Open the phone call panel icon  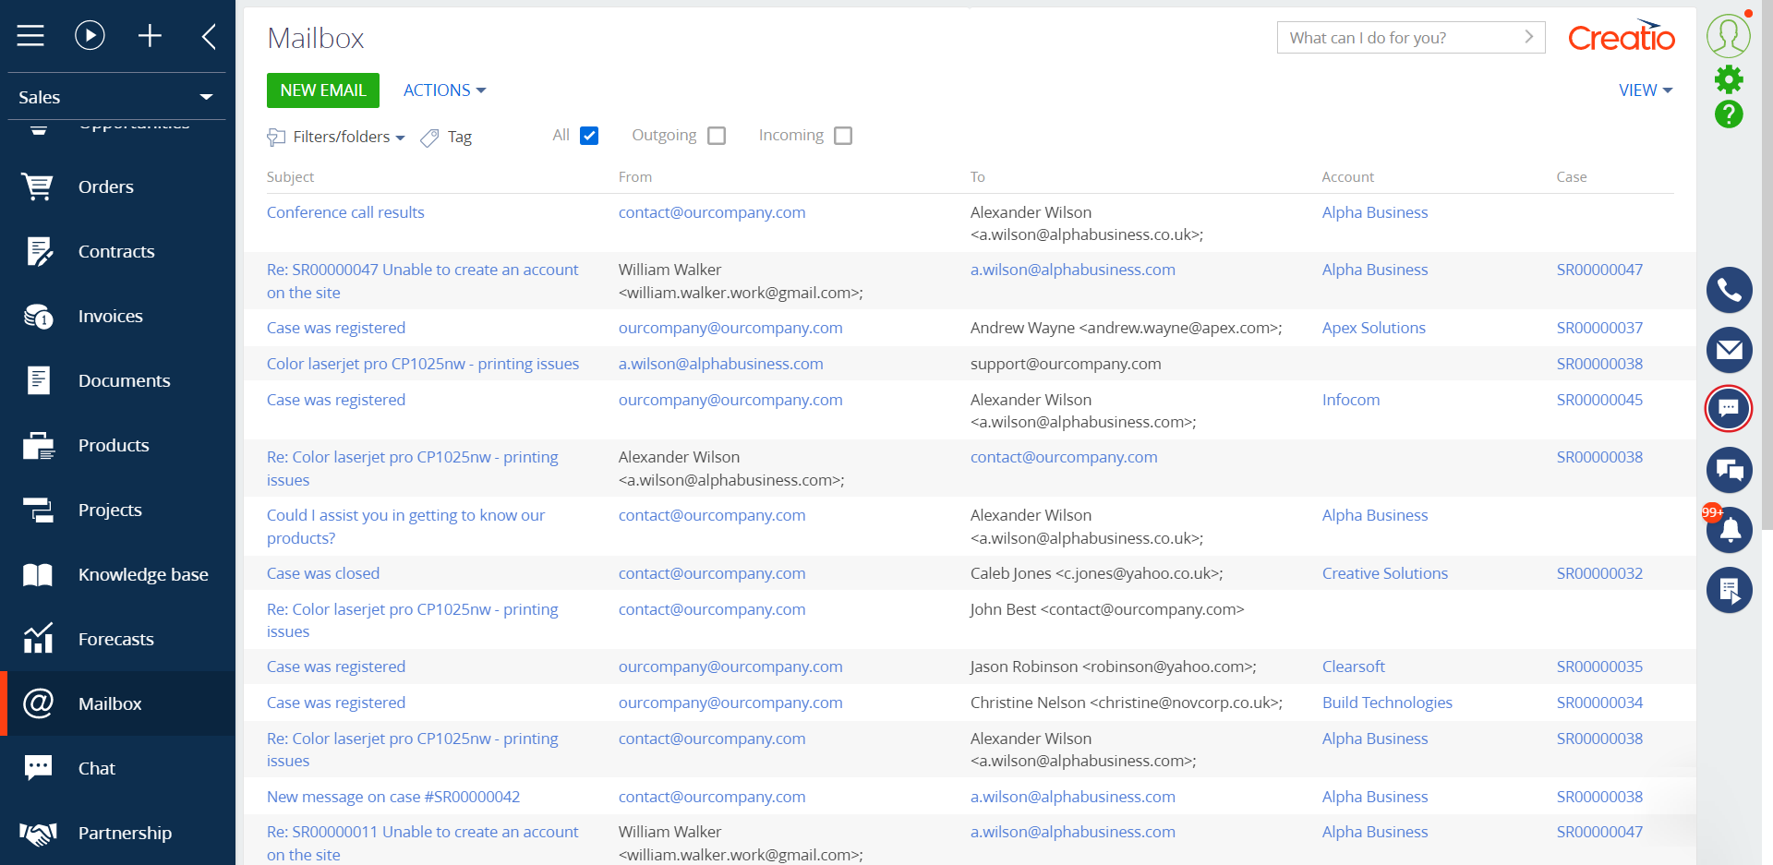click(x=1729, y=291)
